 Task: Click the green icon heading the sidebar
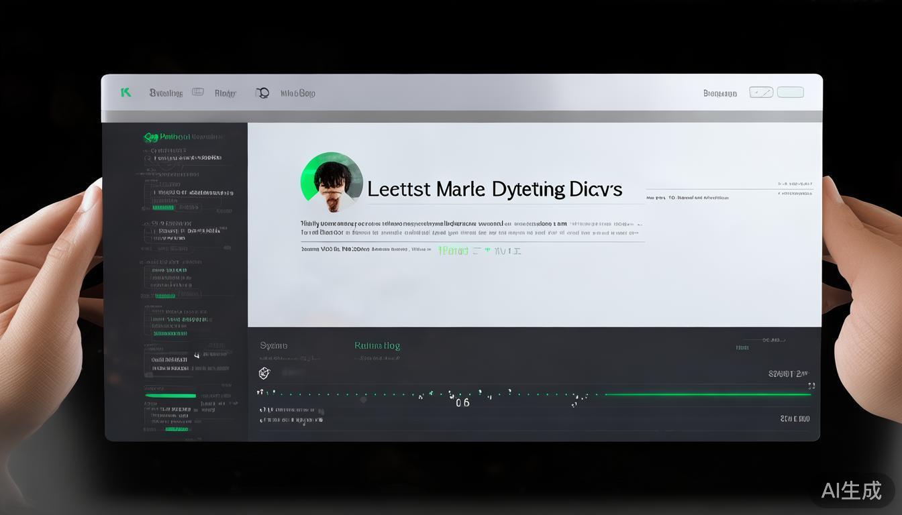click(150, 137)
